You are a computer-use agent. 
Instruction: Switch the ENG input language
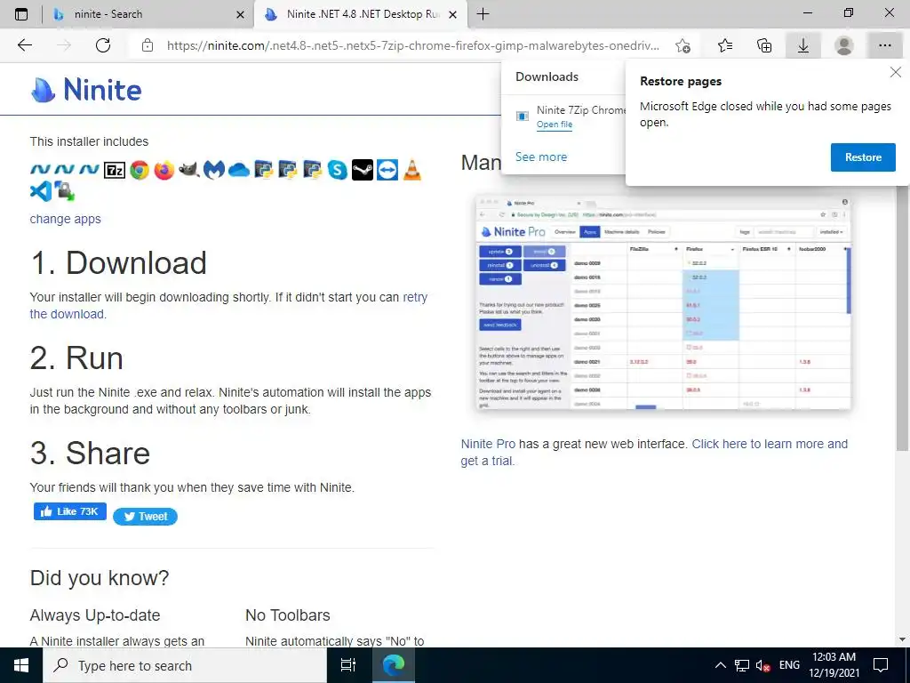789,665
